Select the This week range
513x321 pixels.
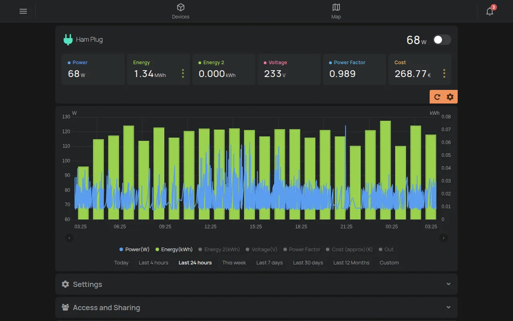[x=234, y=263]
